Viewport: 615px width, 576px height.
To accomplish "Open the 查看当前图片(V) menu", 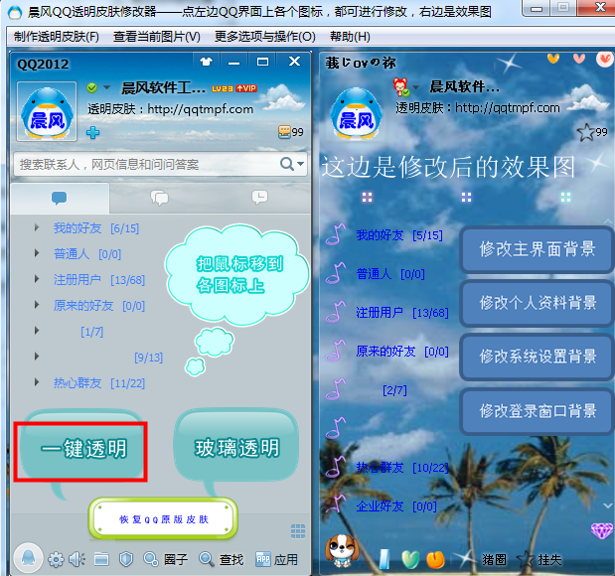I will pyautogui.click(x=157, y=37).
